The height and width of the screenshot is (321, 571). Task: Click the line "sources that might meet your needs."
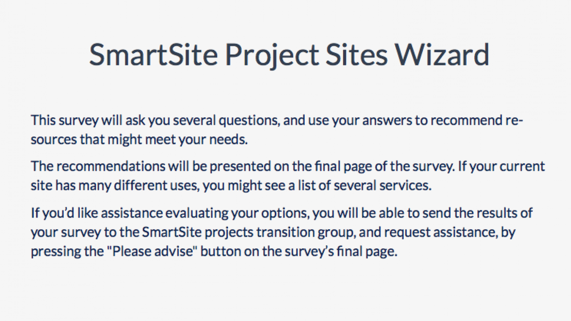(x=139, y=140)
